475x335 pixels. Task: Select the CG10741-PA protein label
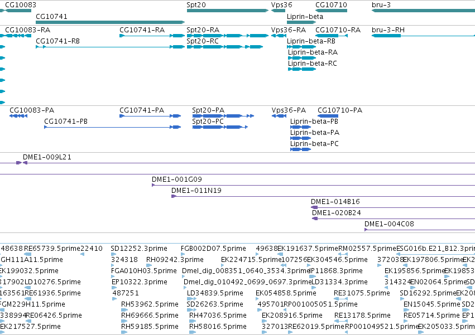click(142, 110)
